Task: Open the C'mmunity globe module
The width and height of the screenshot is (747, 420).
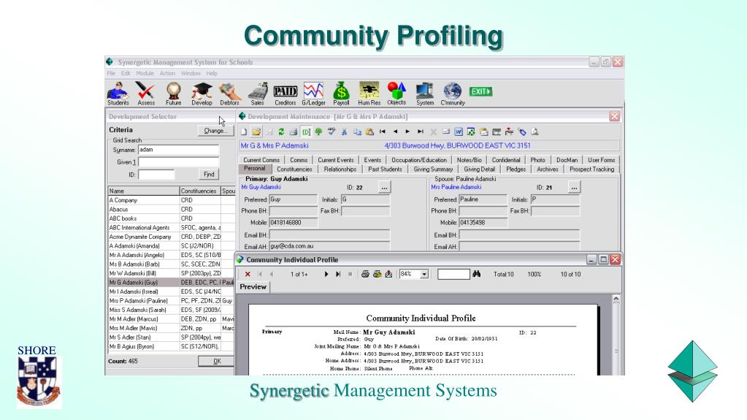Action: [x=453, y=93]
